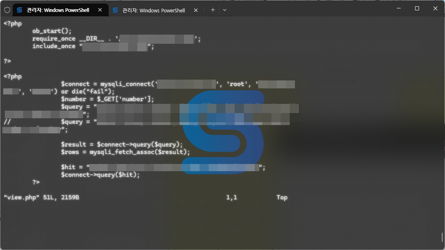The image size is (445, 250).
Task: Click the ob_start(); line
Action: 52,31
